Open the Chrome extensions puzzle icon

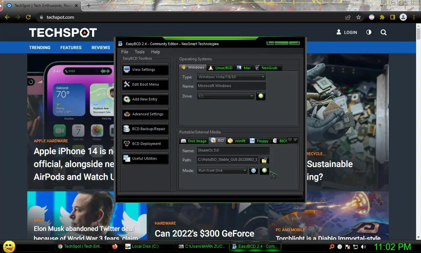click(x=382, y=17)
